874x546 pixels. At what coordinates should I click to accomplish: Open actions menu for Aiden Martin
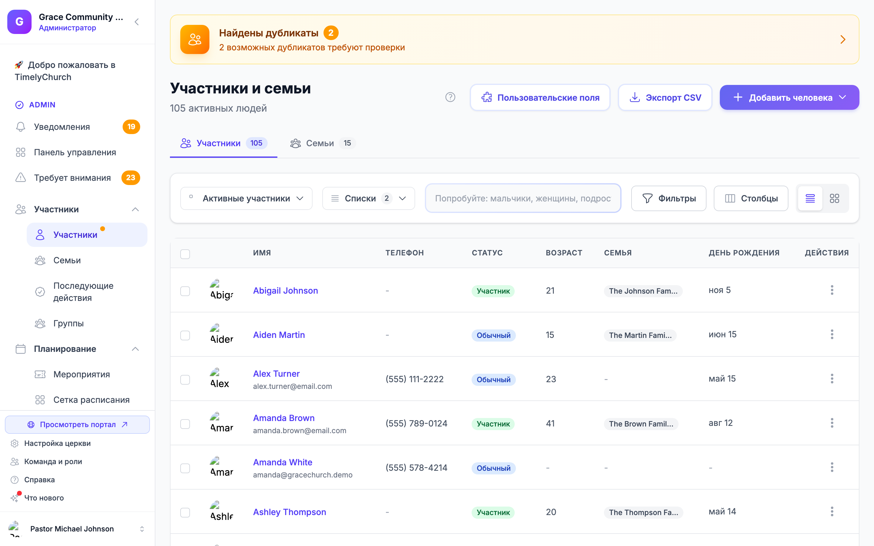click(832, 334)
